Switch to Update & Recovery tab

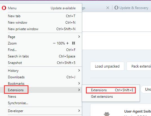click(132, 8)
